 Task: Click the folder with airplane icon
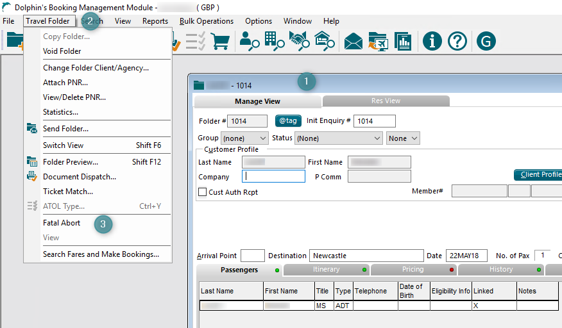coord(378,41)
